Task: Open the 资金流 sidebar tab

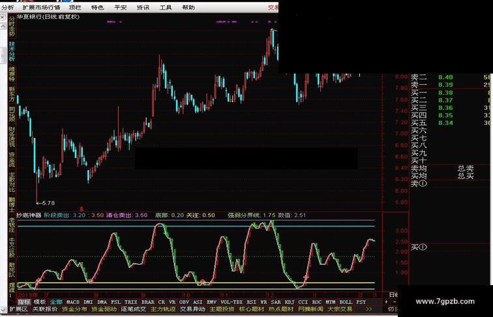Action: [x=12, y=159]
